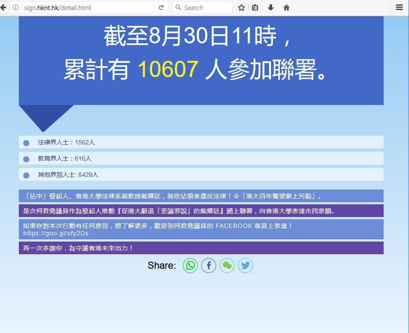Share via WeChat icon

click(227, 266)
